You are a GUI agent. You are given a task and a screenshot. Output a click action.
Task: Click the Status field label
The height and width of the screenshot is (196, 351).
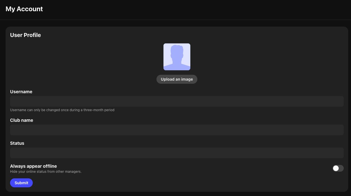pyautogui.click(x=17, y=143)
